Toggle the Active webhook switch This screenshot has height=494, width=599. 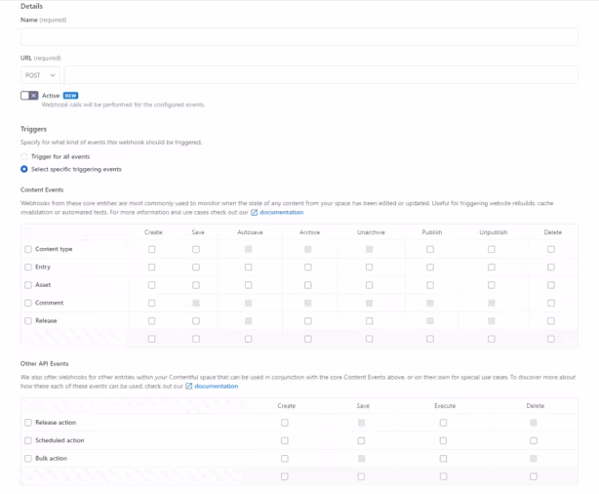29,96
